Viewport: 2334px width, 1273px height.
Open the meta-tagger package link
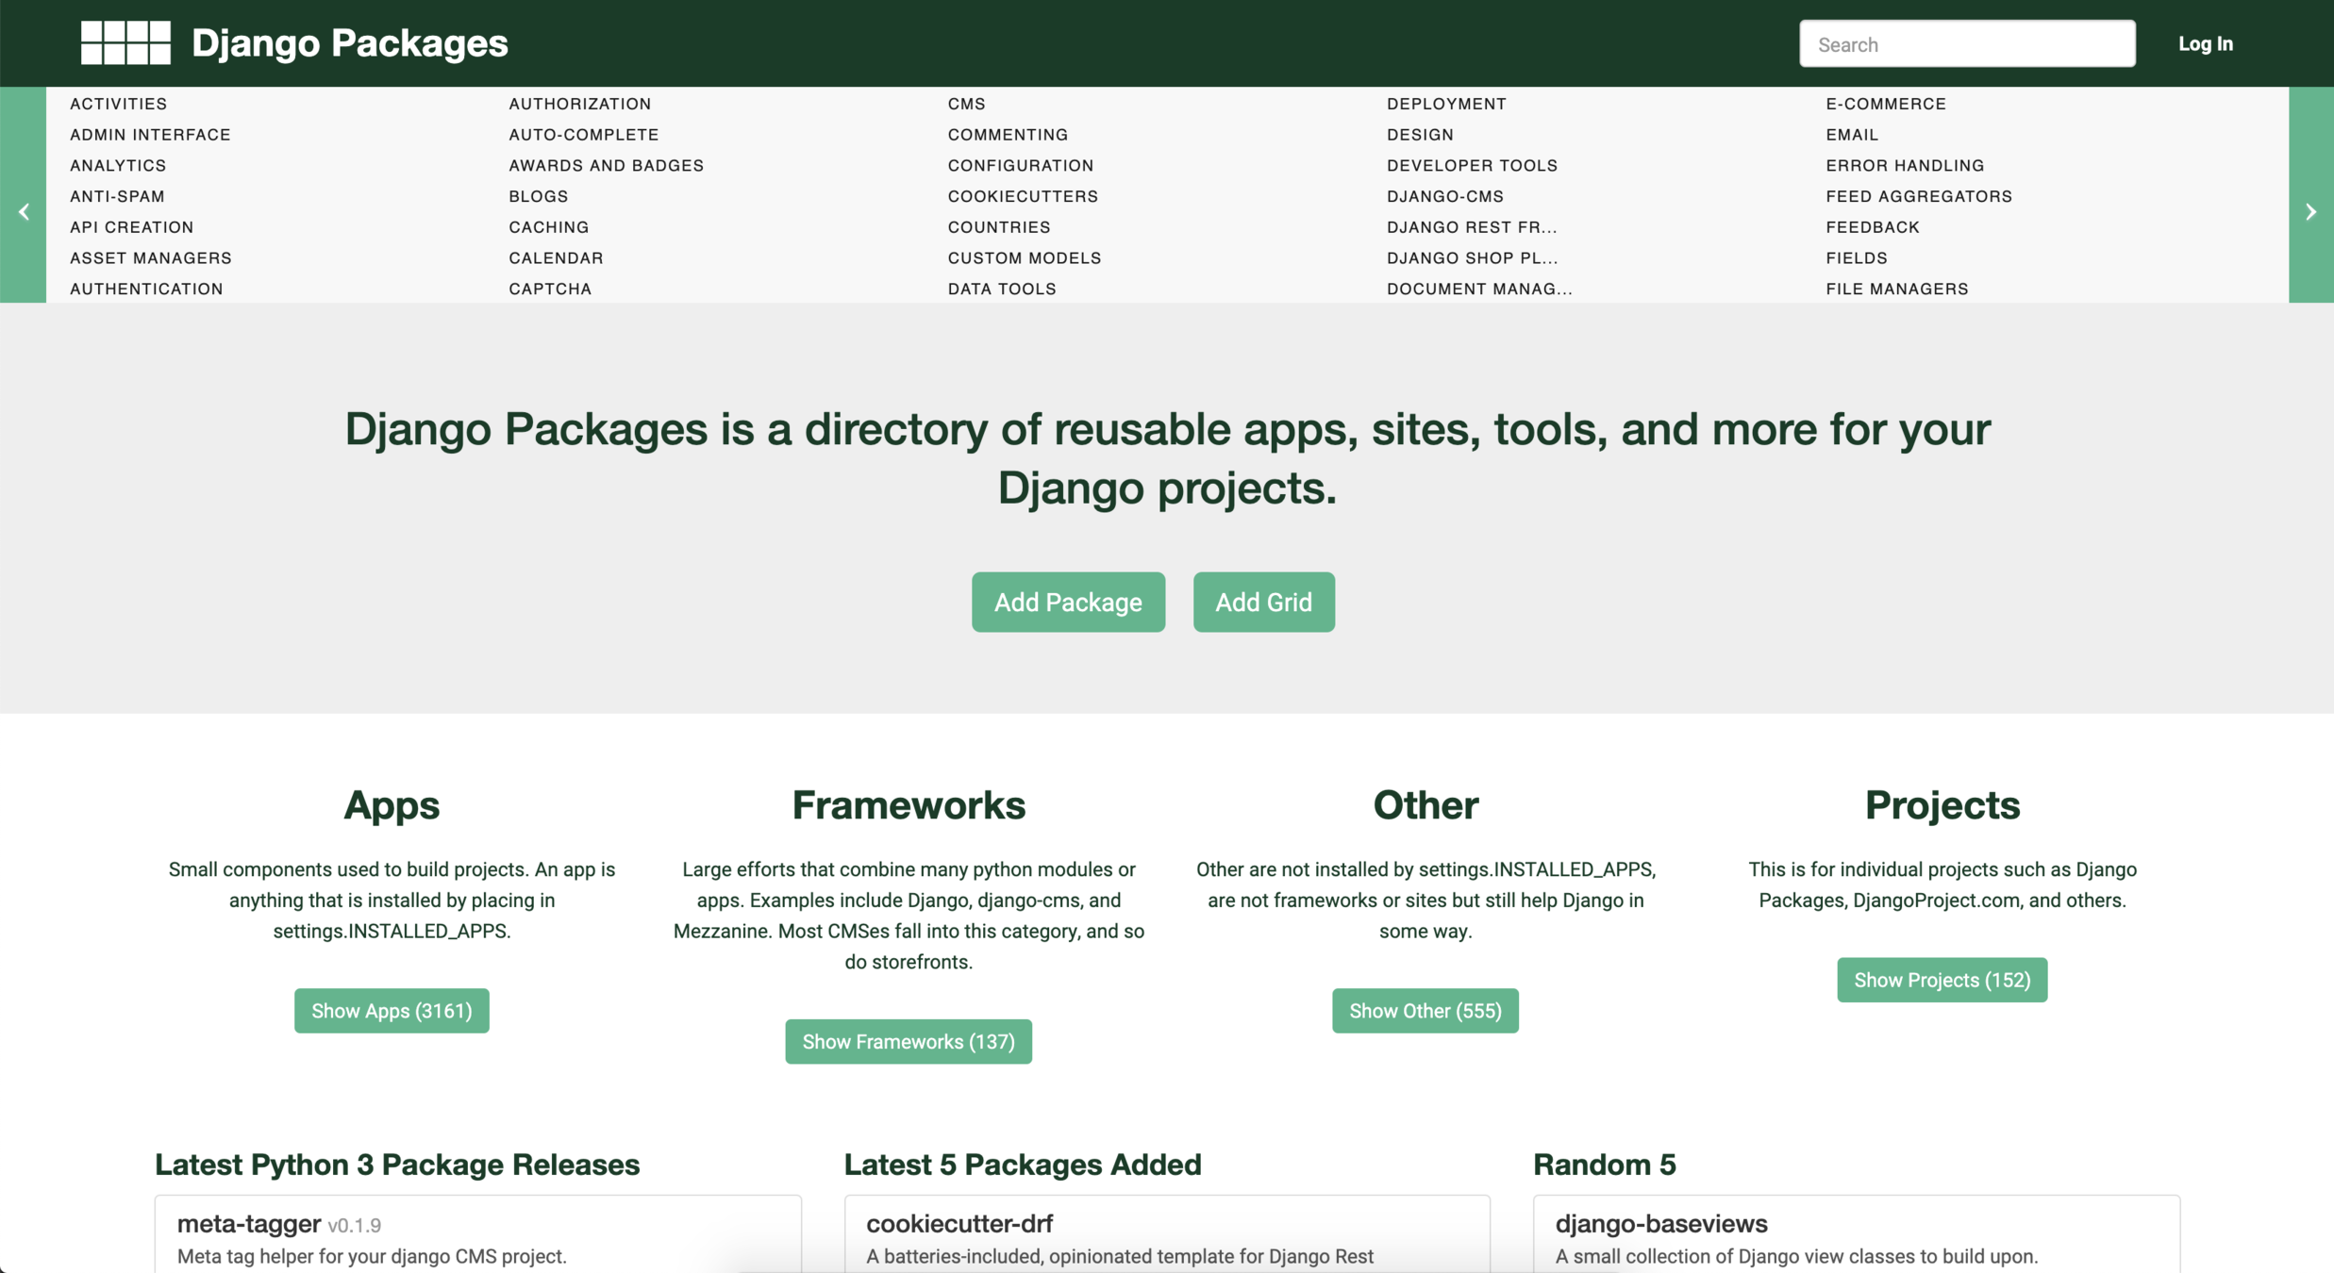point(249,1224)
